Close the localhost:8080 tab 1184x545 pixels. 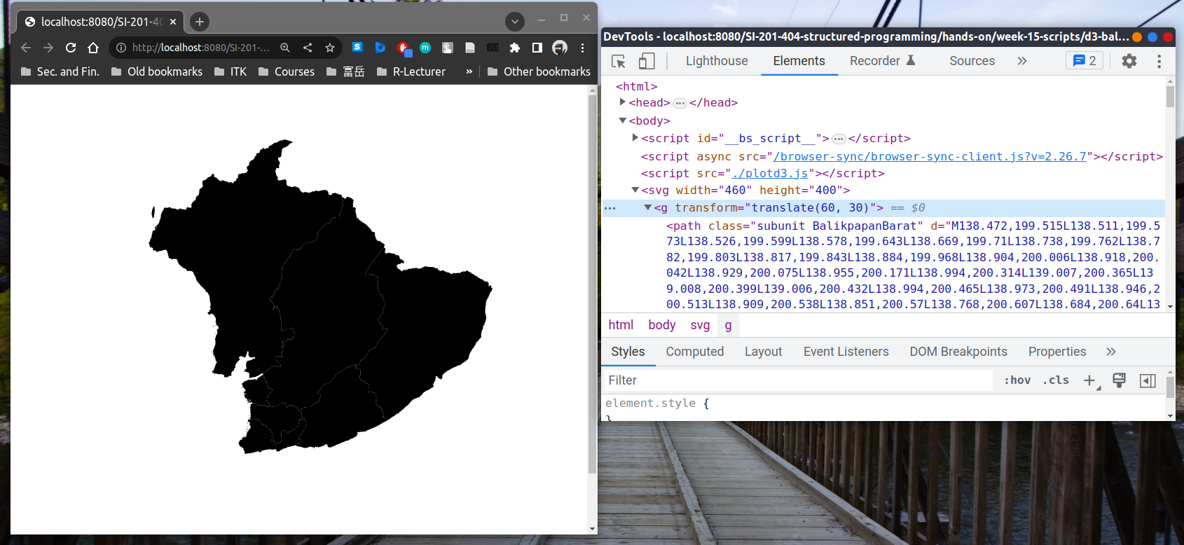click(173, 22)
